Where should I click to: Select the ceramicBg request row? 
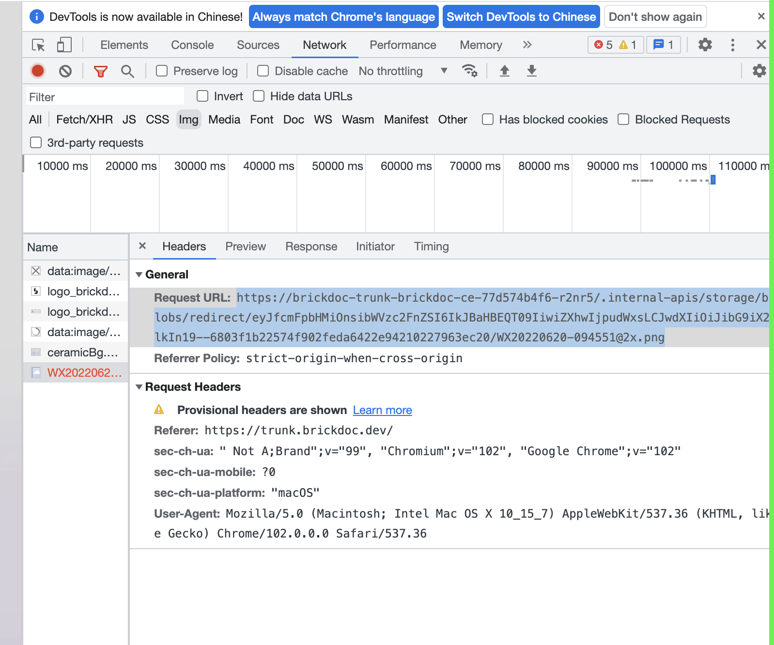click(76, 352)
